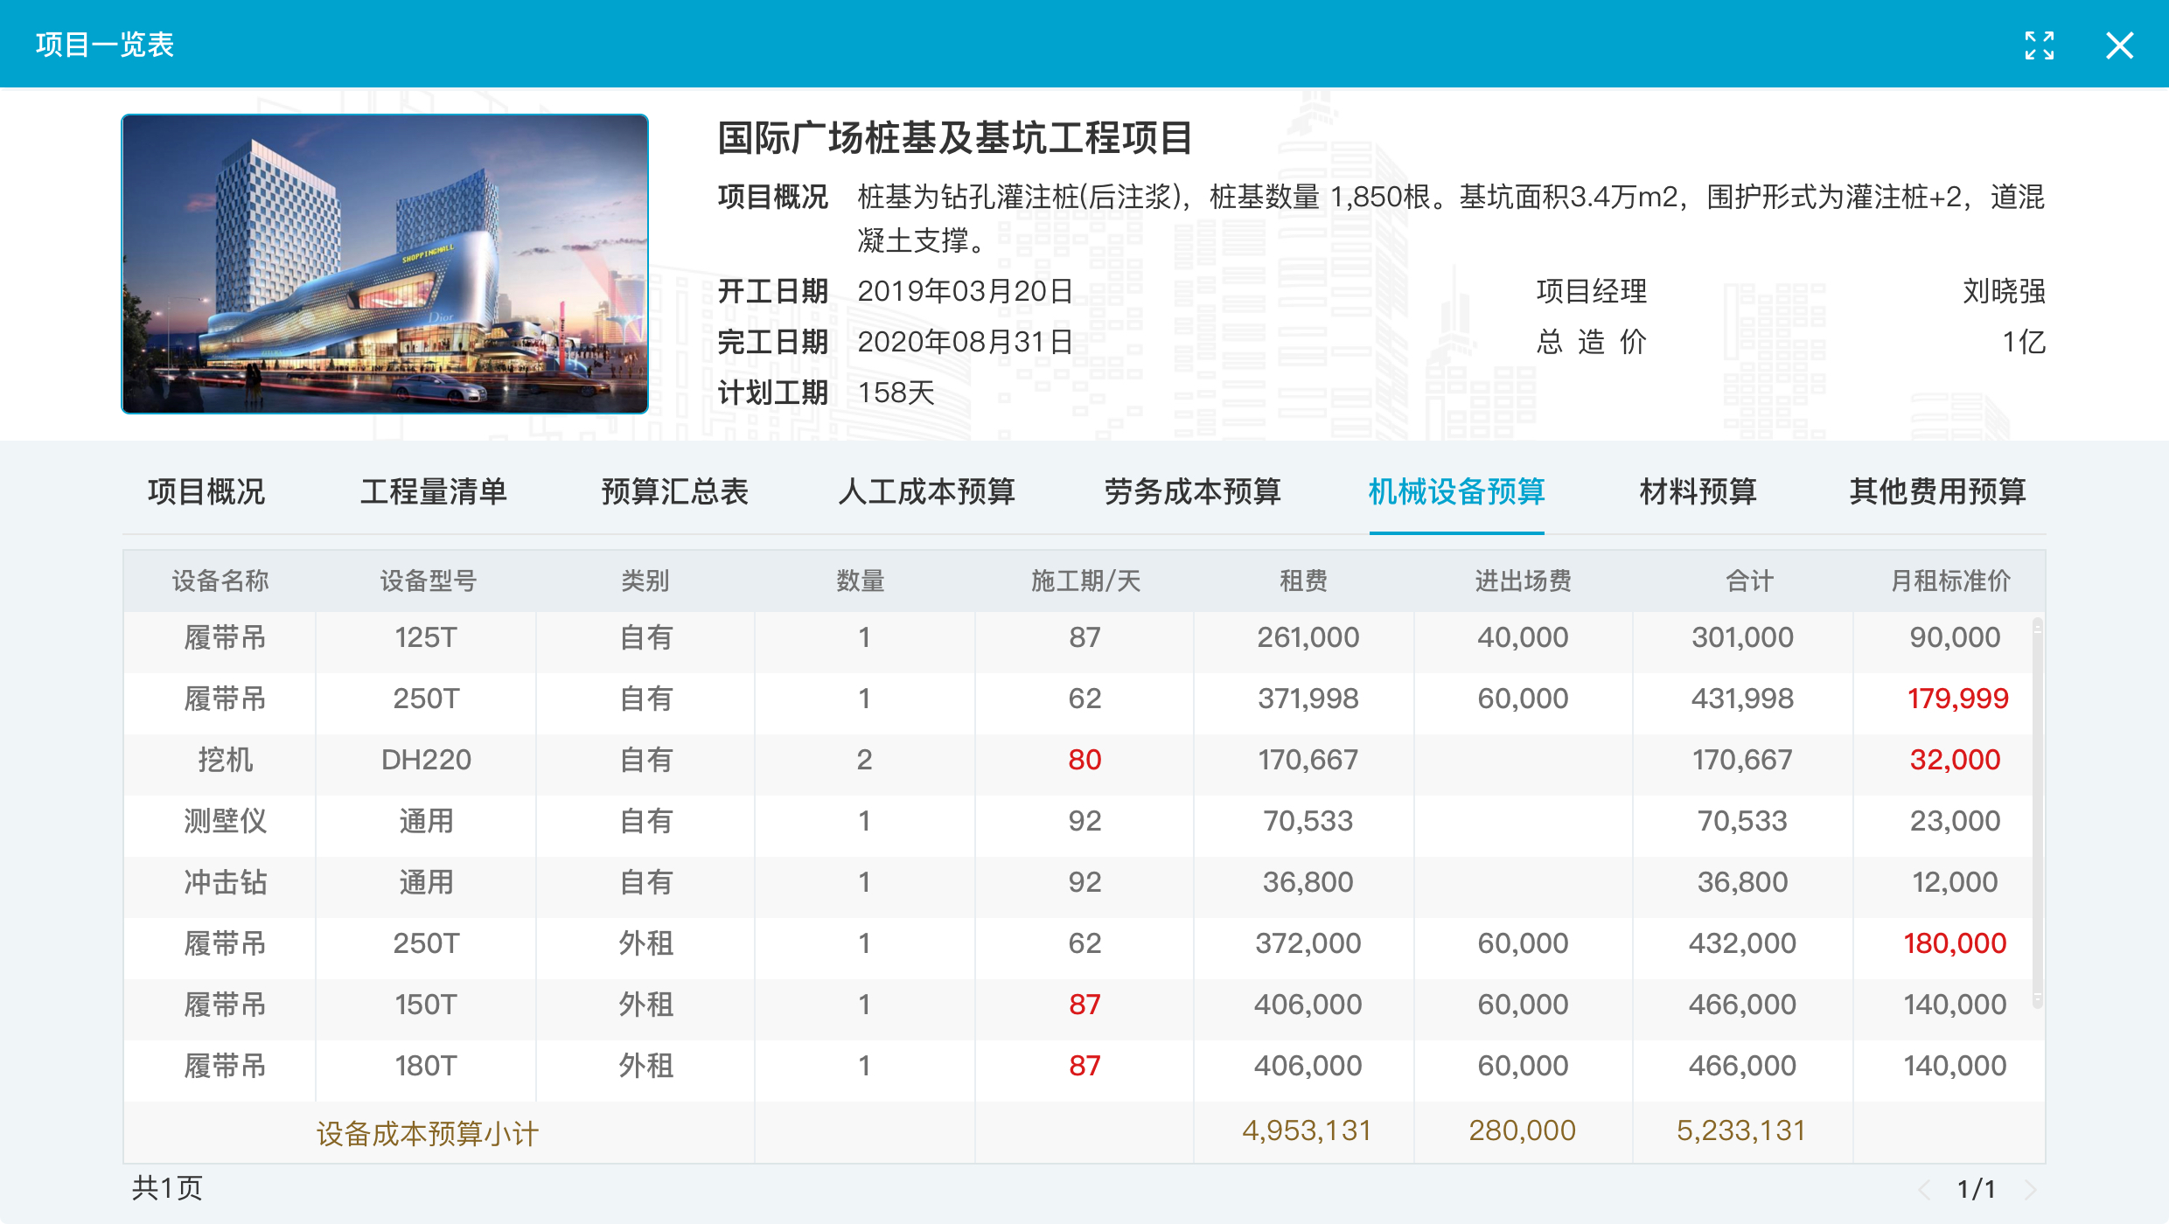
Task: Click 类别 column header
Action: pos(645,581)
